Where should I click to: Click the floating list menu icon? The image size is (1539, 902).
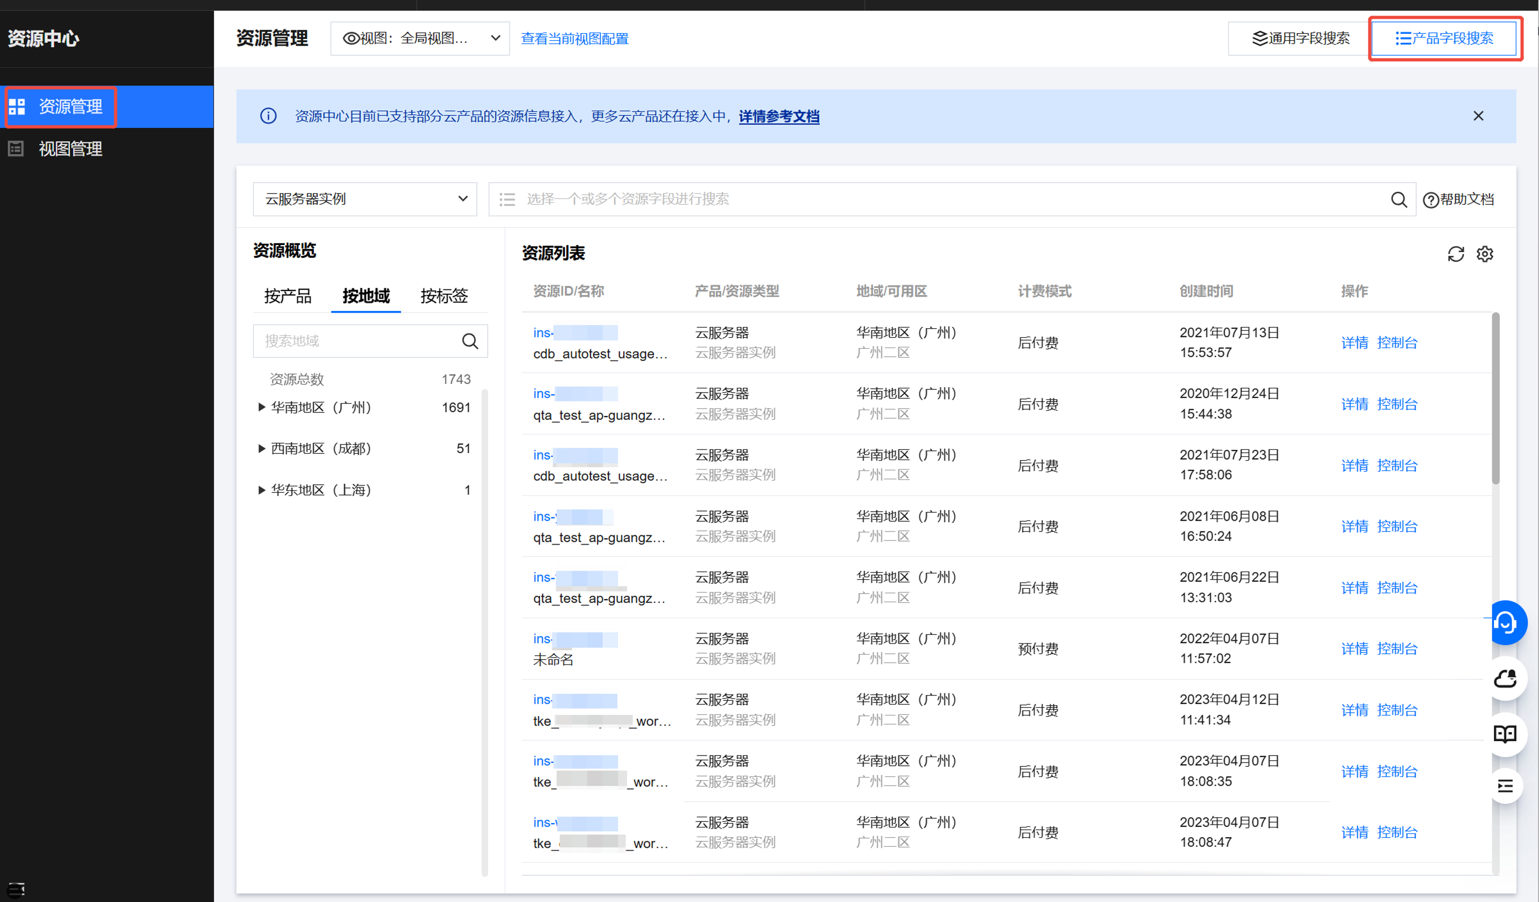[1505, 786]
